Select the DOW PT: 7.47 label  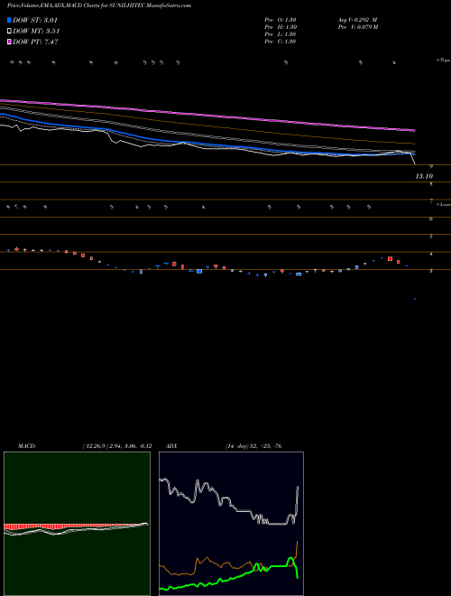pos(35,42)
